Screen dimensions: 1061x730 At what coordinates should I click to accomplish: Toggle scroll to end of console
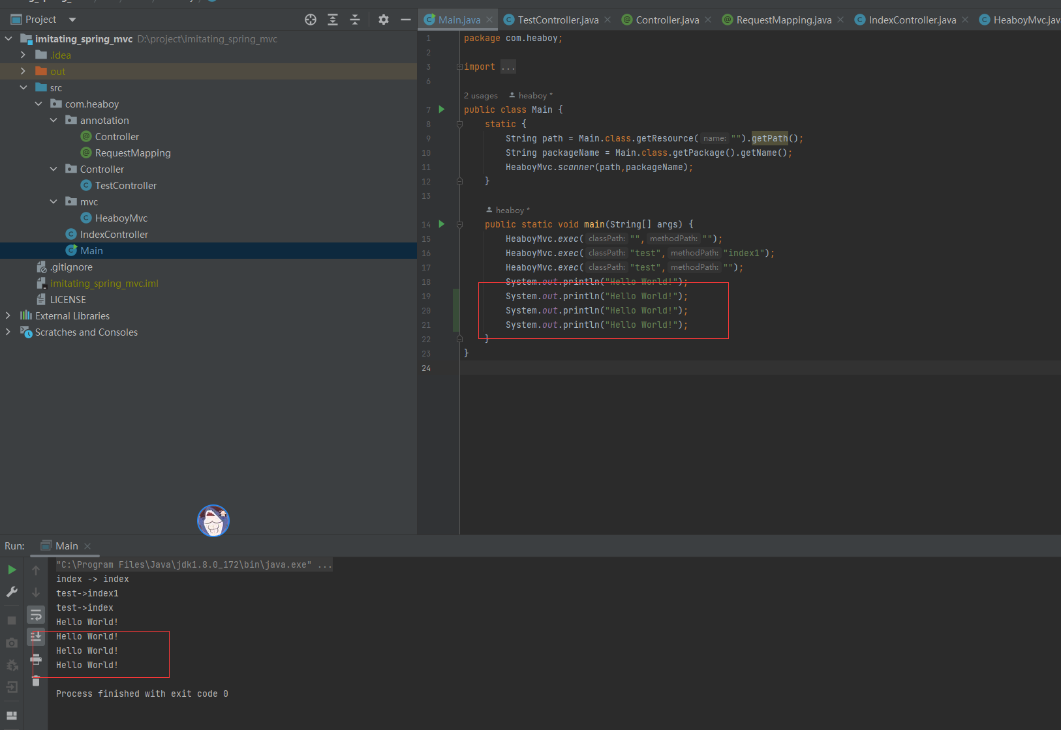[x=36, y=637]
